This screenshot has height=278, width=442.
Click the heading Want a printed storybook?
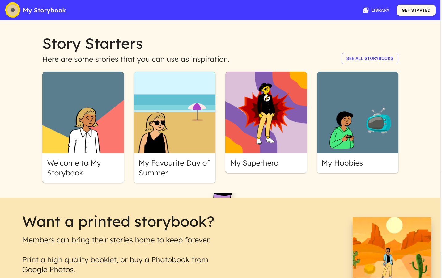coord(118,222)
